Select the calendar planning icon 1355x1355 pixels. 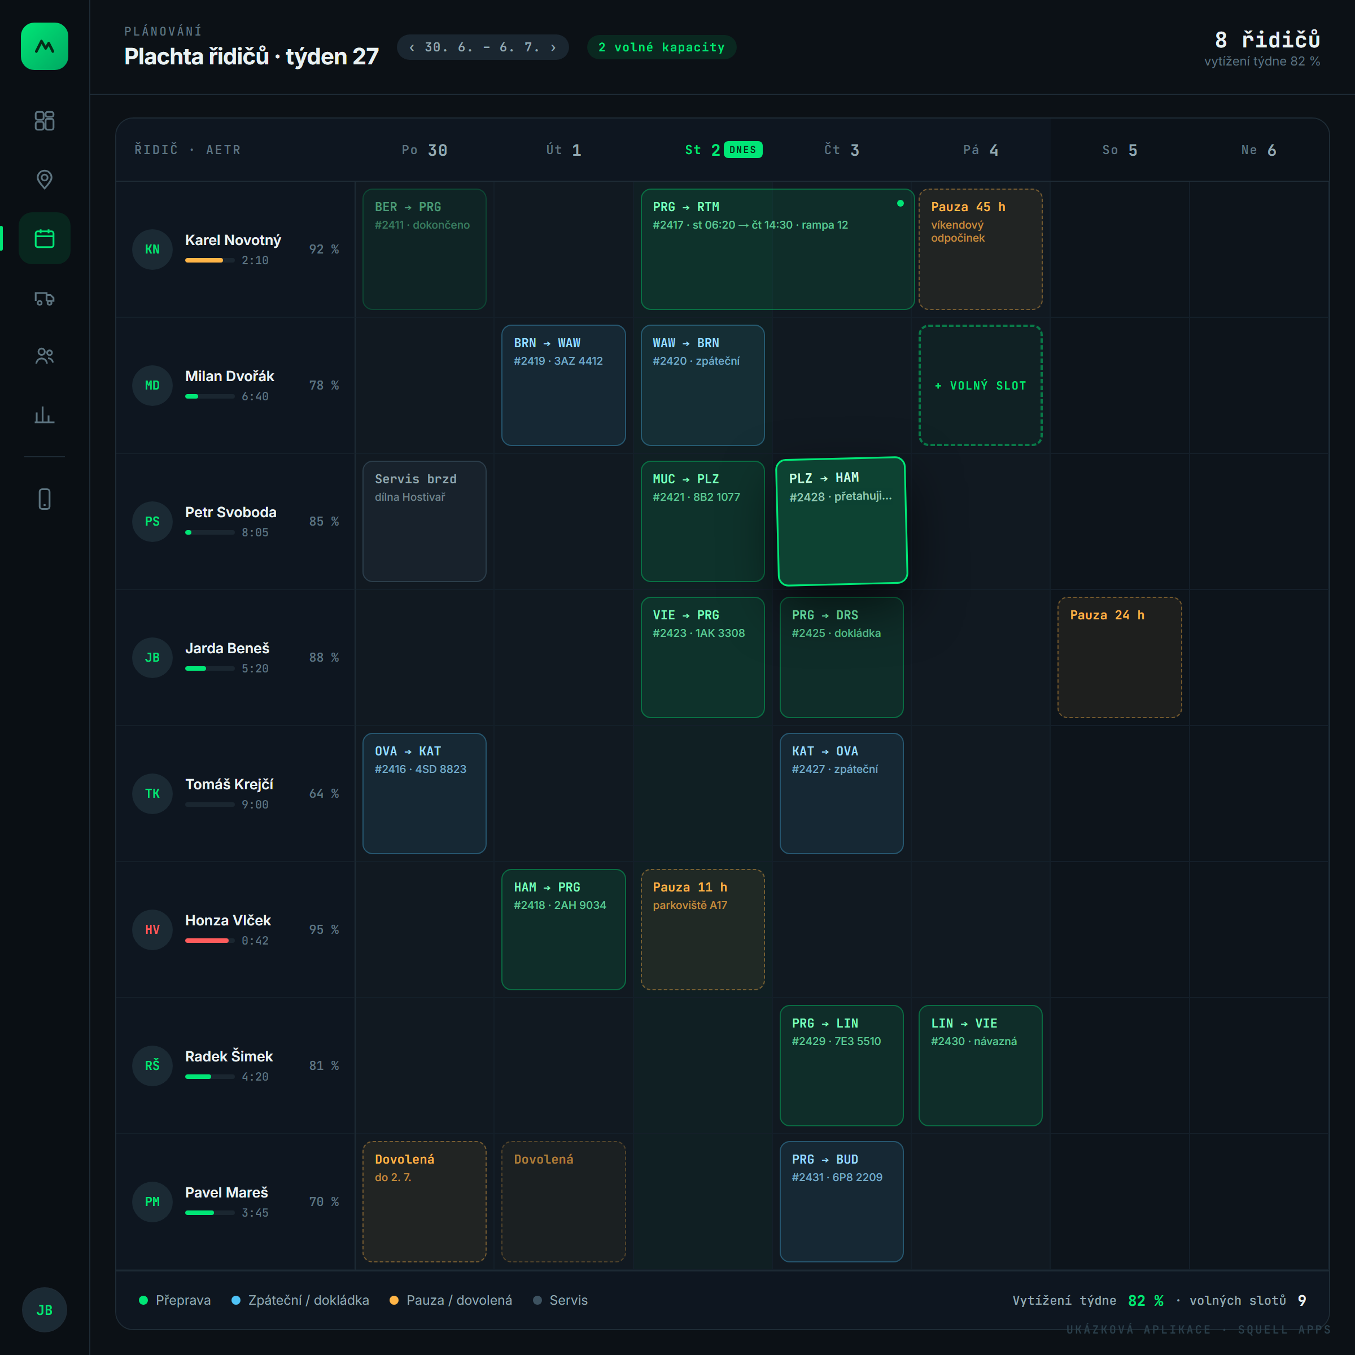(44, 238)
